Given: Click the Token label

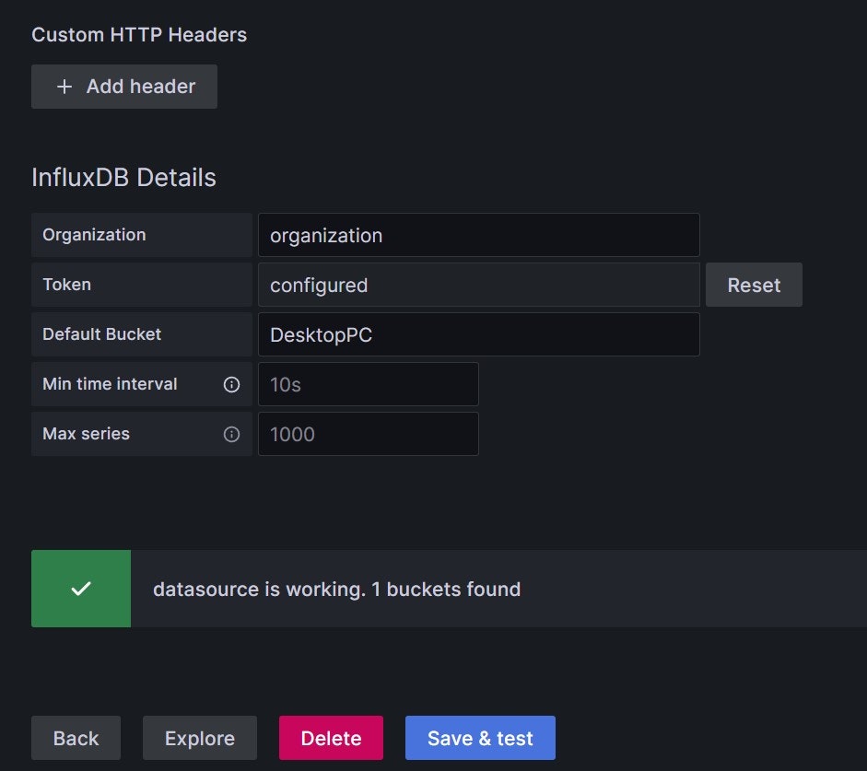Looking at the screenshot, I should (x=67, y=285).
